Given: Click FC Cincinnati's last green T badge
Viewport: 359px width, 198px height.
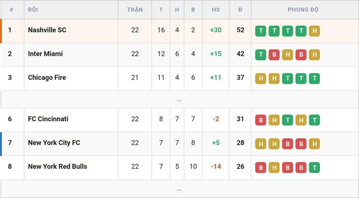Looking at the screenshot, I should [x=314, y=120].
